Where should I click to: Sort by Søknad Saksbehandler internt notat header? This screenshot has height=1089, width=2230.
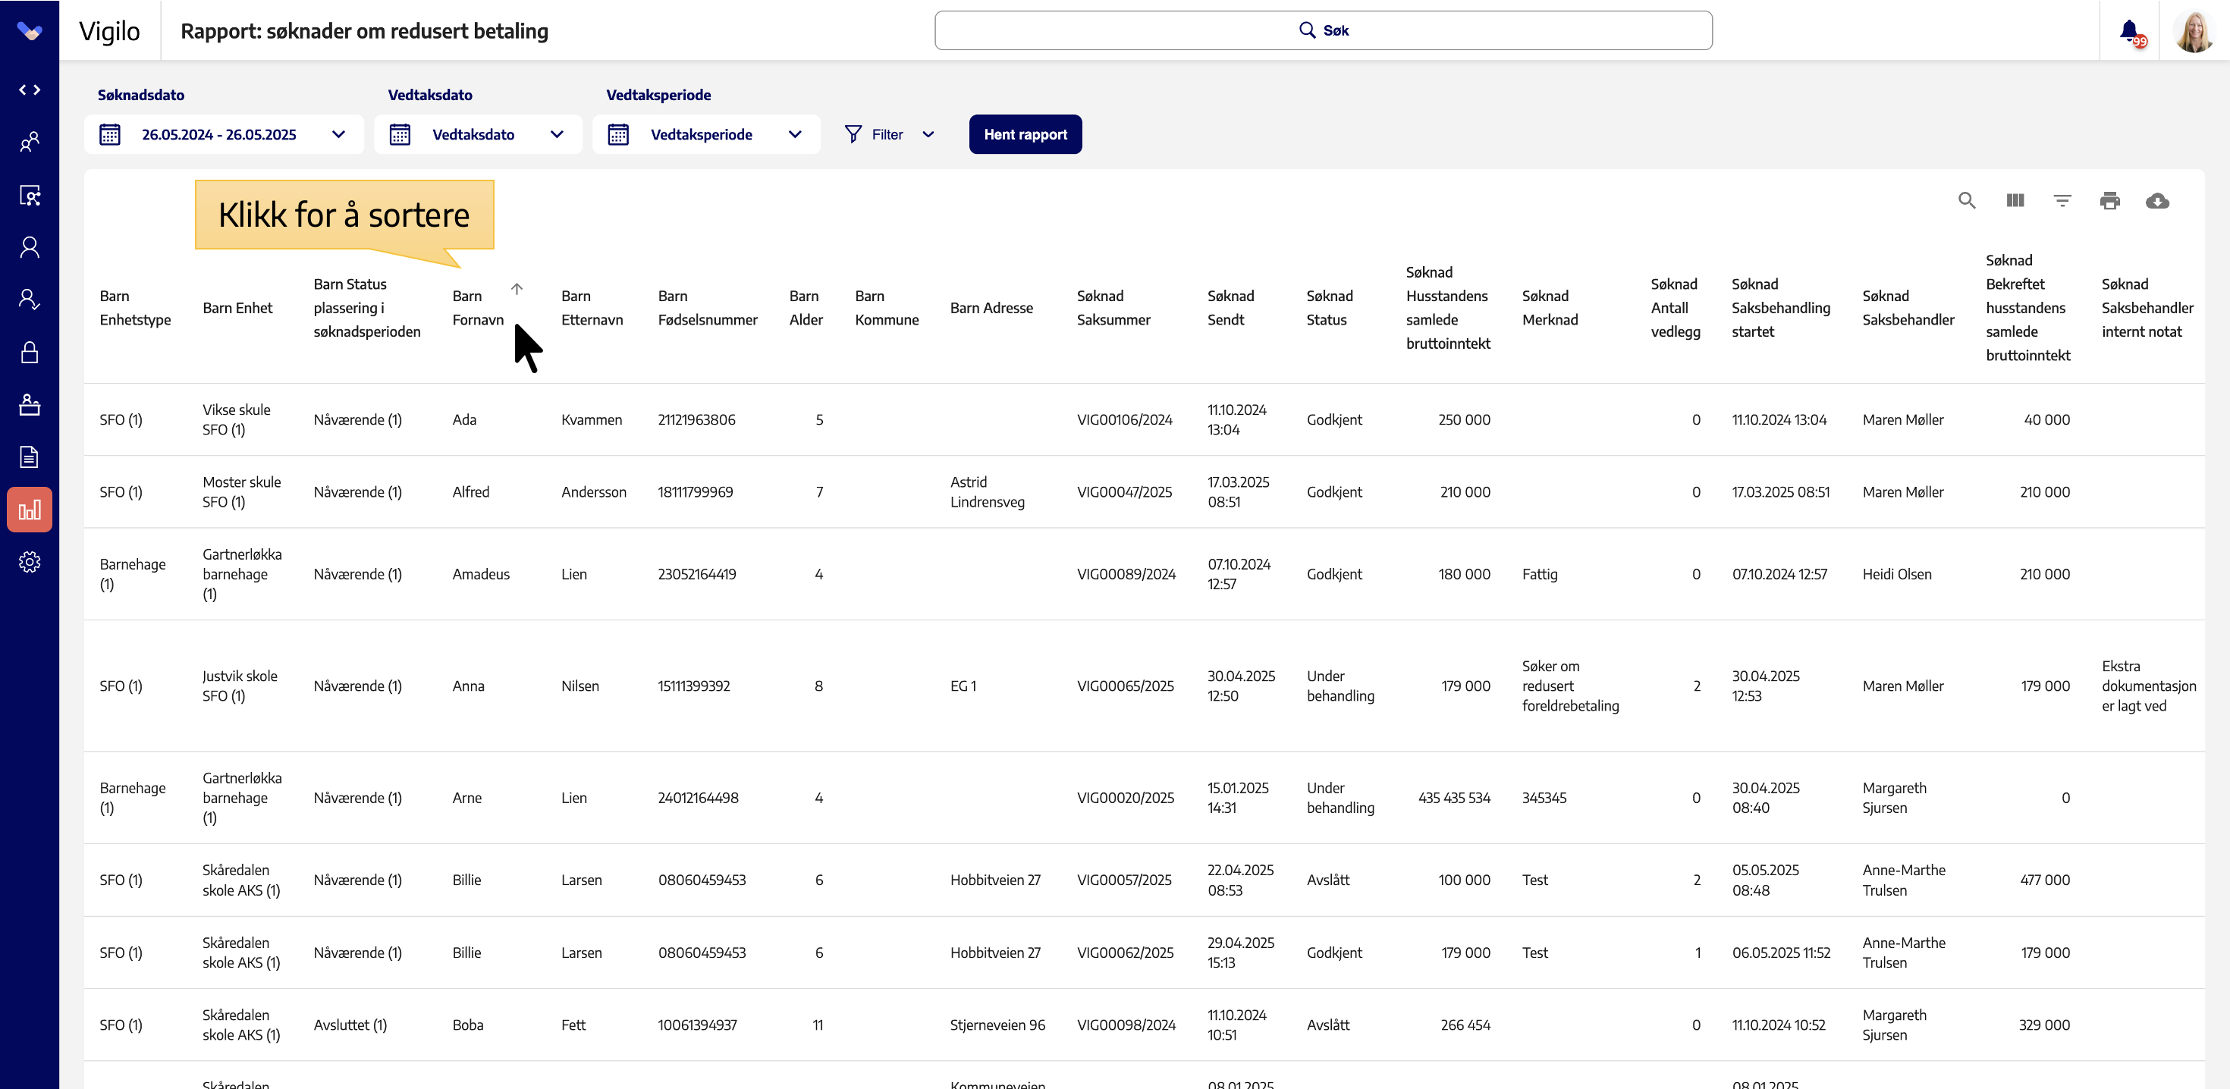click(2147, 307)
